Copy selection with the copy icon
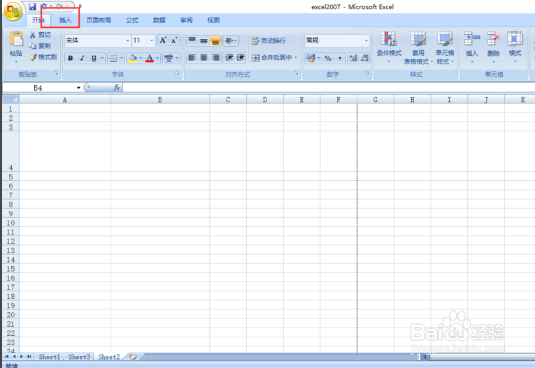This screenshot has width=535, height=368. tap(33, 45)
